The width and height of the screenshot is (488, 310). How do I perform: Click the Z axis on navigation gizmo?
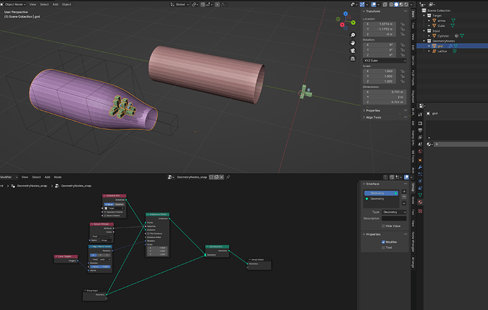(345, 14)
